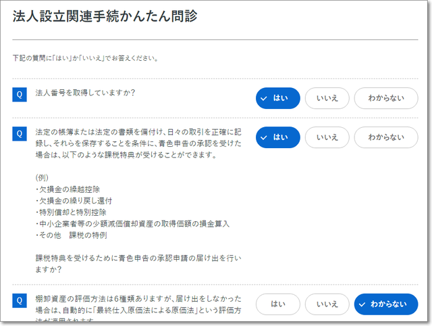This screenshot has height=326, width=432.
Task: Pick わからない for the 法人番号 question
Action: click(381, 98)
